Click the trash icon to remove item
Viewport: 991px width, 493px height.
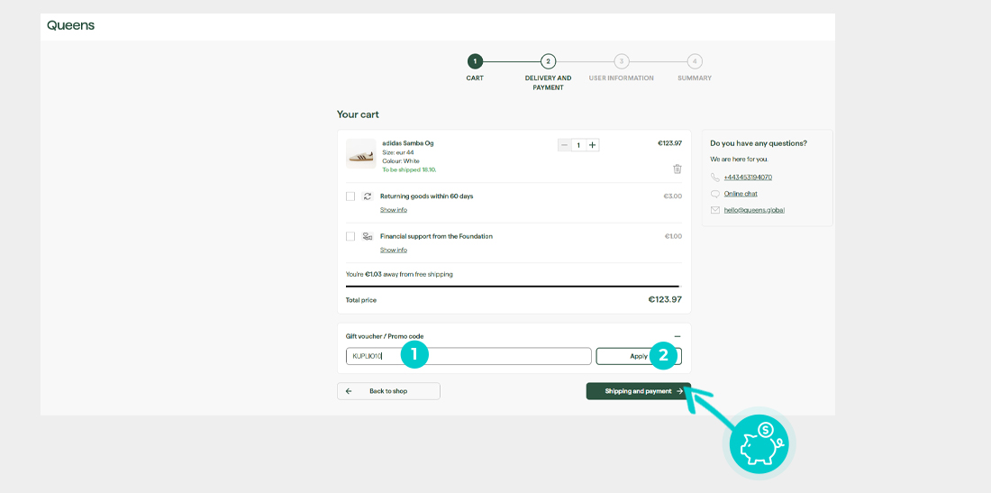677,169
